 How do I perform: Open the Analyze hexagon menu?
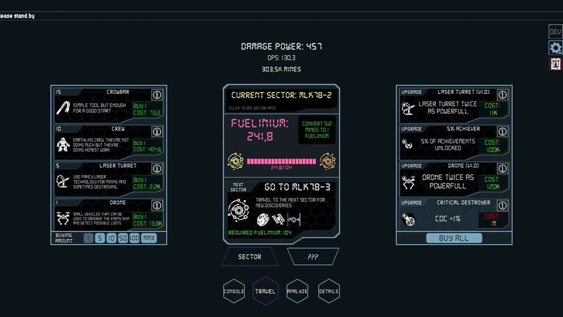297,291
